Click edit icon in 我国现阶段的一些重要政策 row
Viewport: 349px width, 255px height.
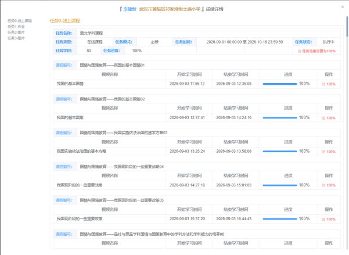pyautogui.click(x=323, y=219)
